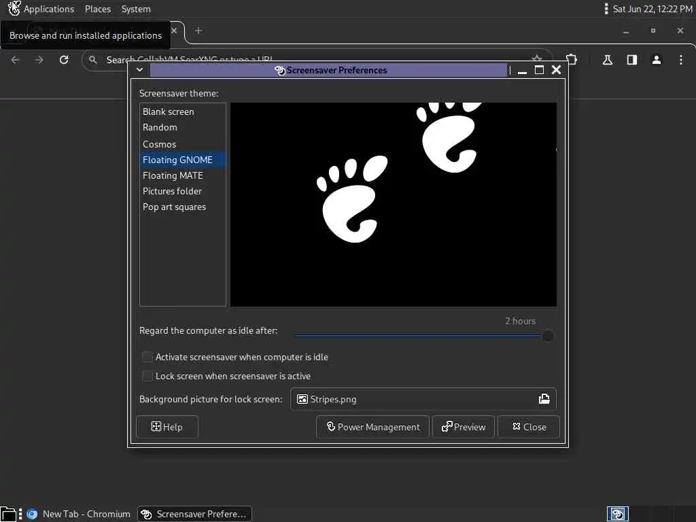Select the Random screensaver theme
Image resolution: width=696 pixels, height=522 pixels.
click(182, 127)
